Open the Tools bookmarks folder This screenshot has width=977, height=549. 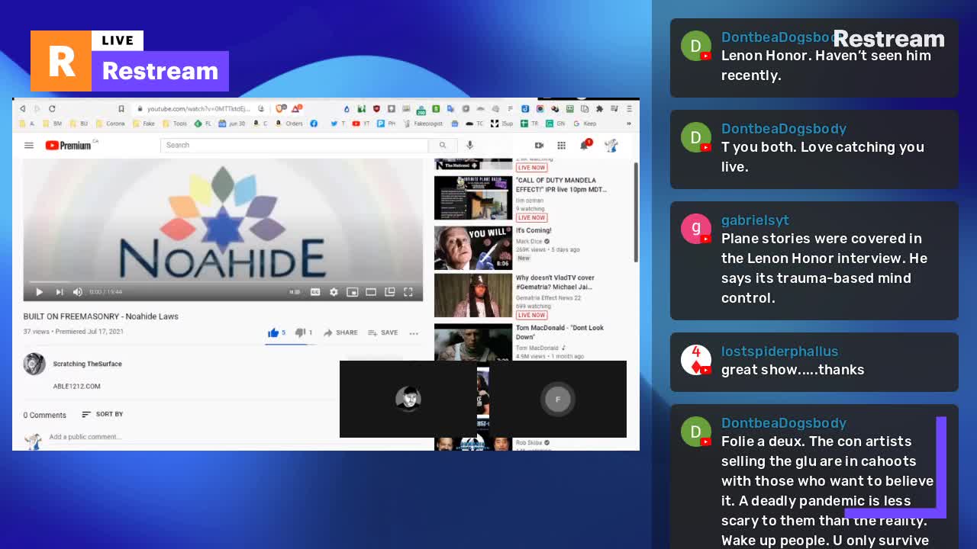point(175,124)
